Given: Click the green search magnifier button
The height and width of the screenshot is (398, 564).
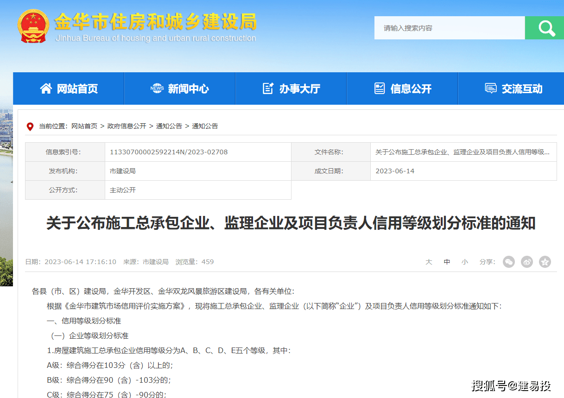Looking at the screenshot, I should coord(545,28).
